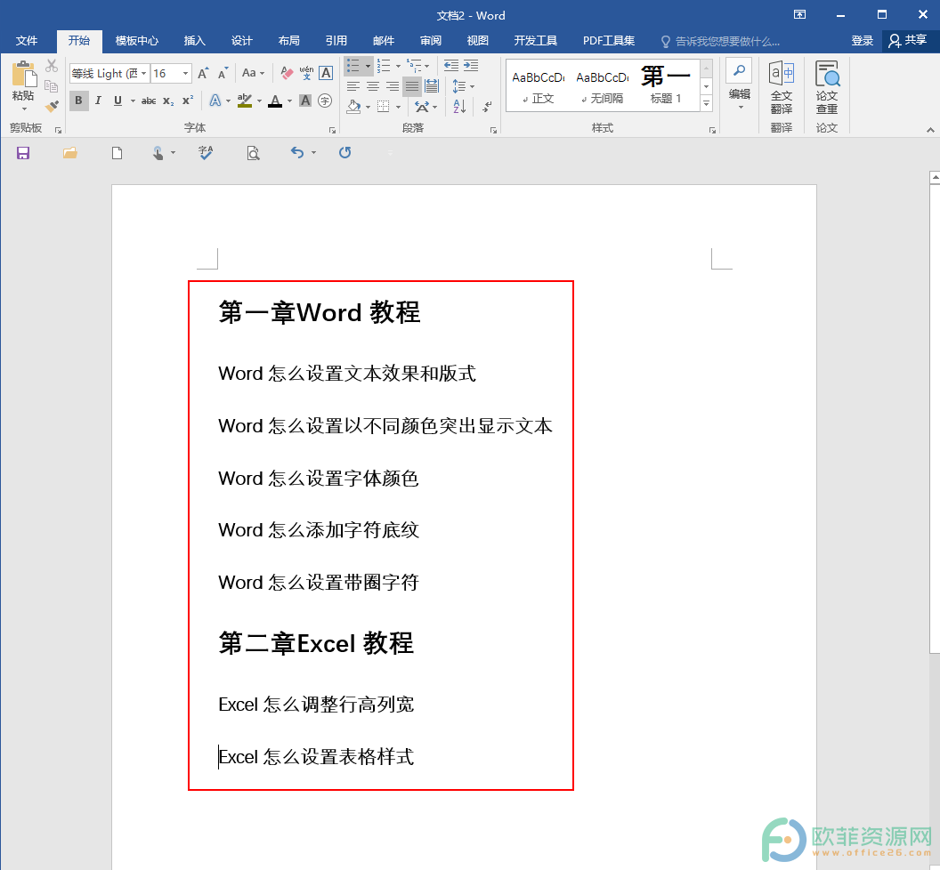
Task: Click the Copy icon in clipboard group
Action: coord(53,86)
